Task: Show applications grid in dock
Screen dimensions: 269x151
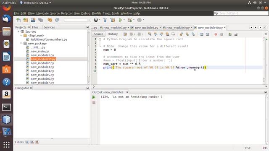Action: click(x=6, y=145)
